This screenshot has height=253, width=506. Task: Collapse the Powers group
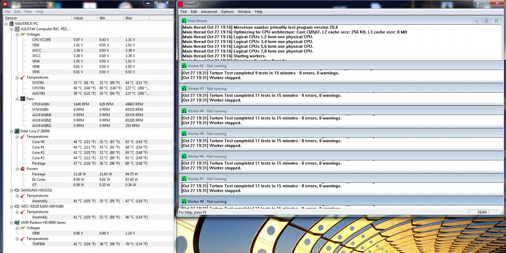(x=17, y=169)
